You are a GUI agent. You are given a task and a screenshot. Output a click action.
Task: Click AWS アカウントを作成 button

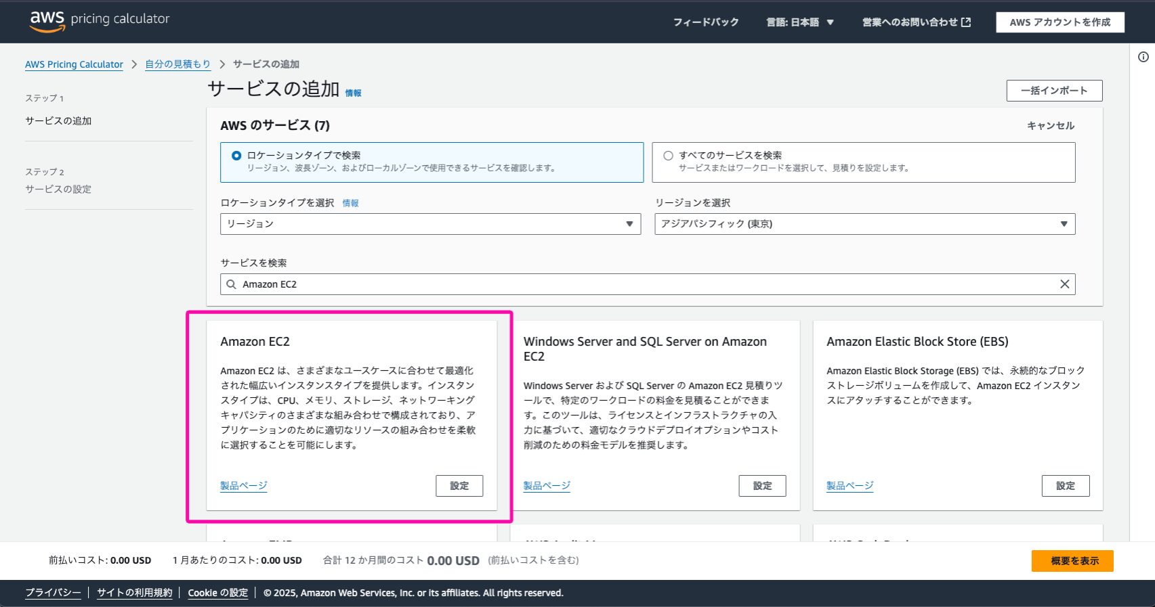coord(1060,22)
